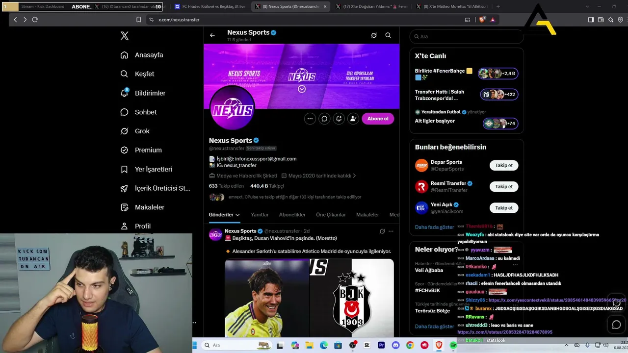Switch to the Makaleler profile tab
628x353 pixels.
(367, 215)
